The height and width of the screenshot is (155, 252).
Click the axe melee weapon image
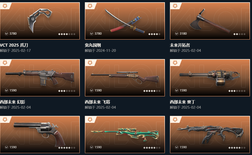pos(210,21)
